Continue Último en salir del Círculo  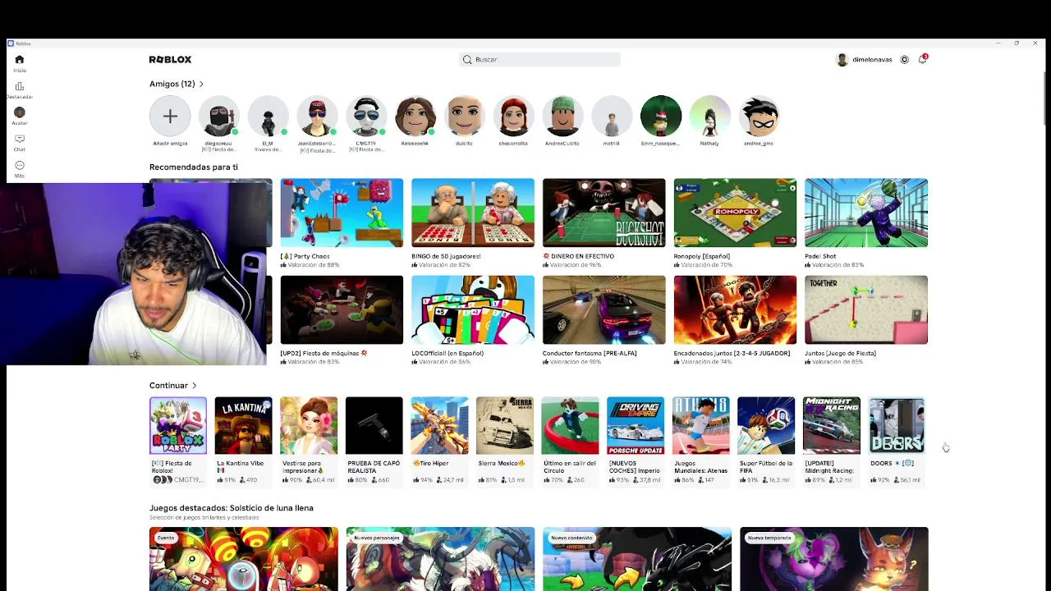(570, 425)
